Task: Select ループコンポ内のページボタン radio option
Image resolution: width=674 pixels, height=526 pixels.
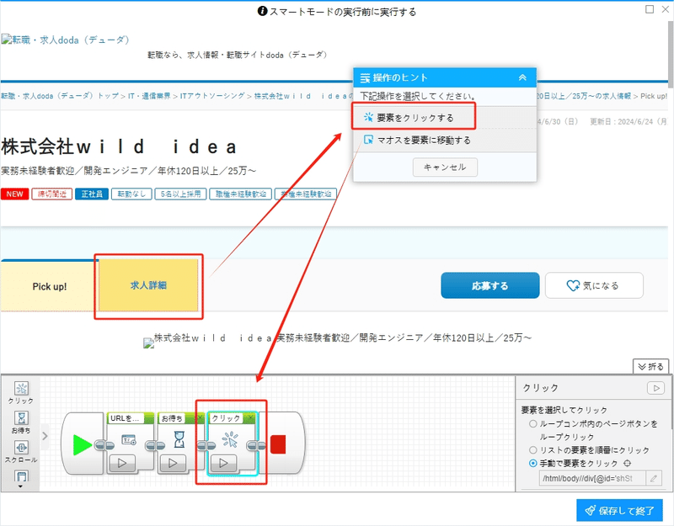Action: pyautogui.click(x=533, y=424)
